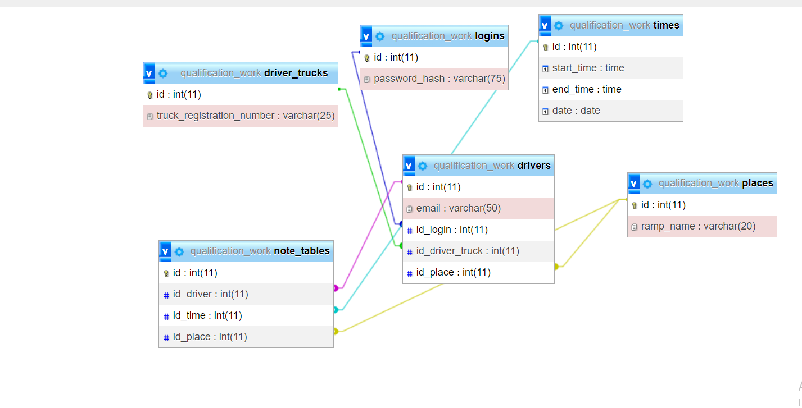
Task: Select the drivers table title bar
Action: [492, 166]
